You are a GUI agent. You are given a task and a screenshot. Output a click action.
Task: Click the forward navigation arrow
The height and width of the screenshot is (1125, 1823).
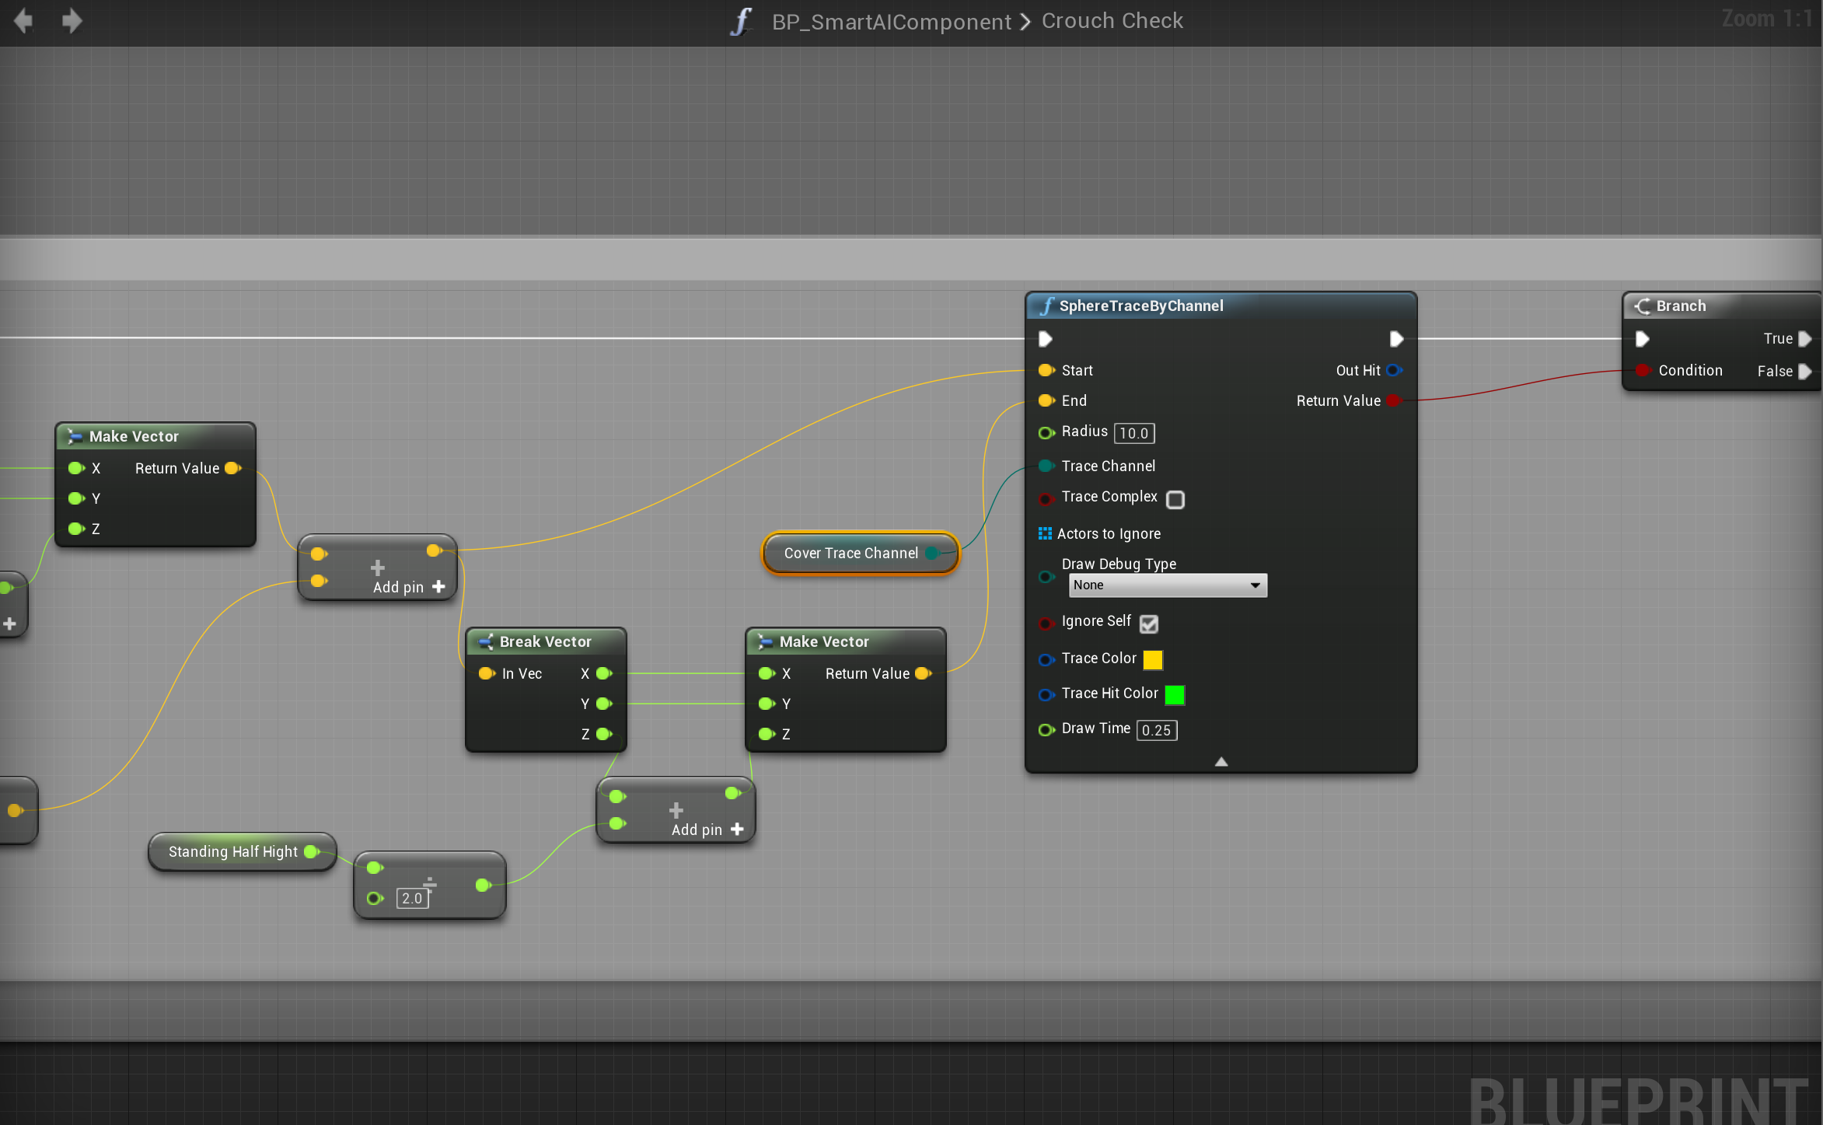(72, 21)
